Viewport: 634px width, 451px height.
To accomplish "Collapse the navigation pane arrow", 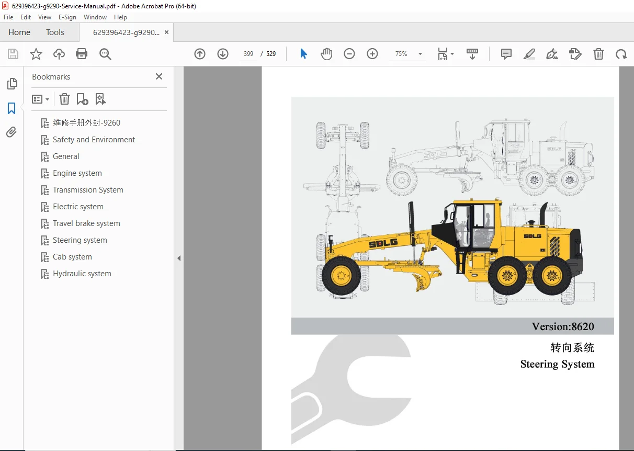I will (179, 258).
